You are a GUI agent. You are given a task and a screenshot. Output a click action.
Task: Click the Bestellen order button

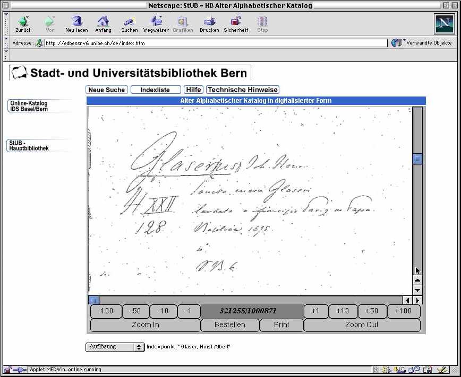point(229,325)
